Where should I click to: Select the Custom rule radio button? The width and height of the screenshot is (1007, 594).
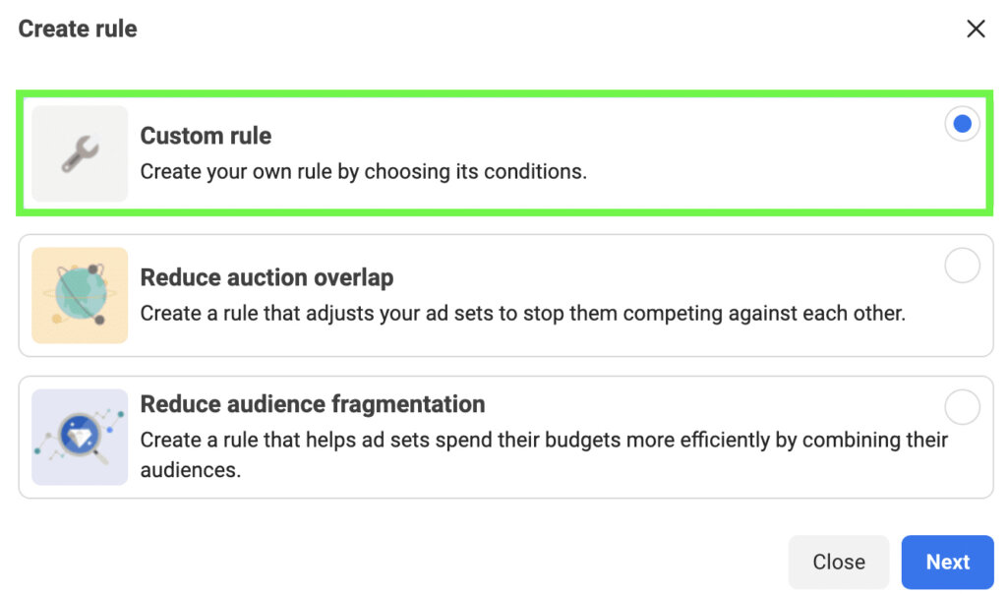coord(962,123)
